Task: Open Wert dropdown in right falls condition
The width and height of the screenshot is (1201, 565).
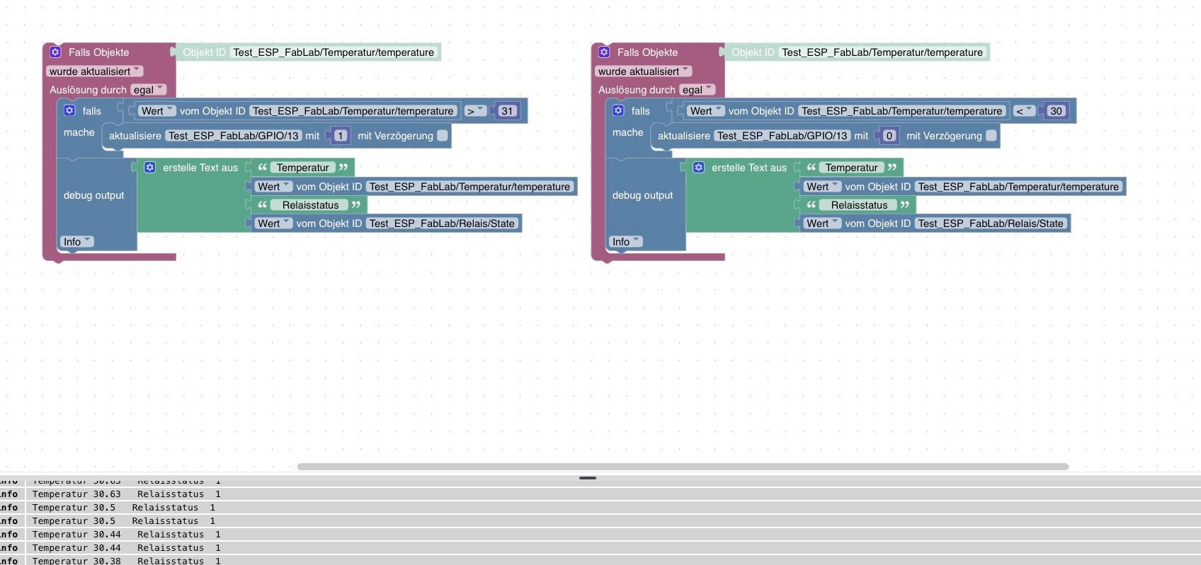Action: coord(705,110)
